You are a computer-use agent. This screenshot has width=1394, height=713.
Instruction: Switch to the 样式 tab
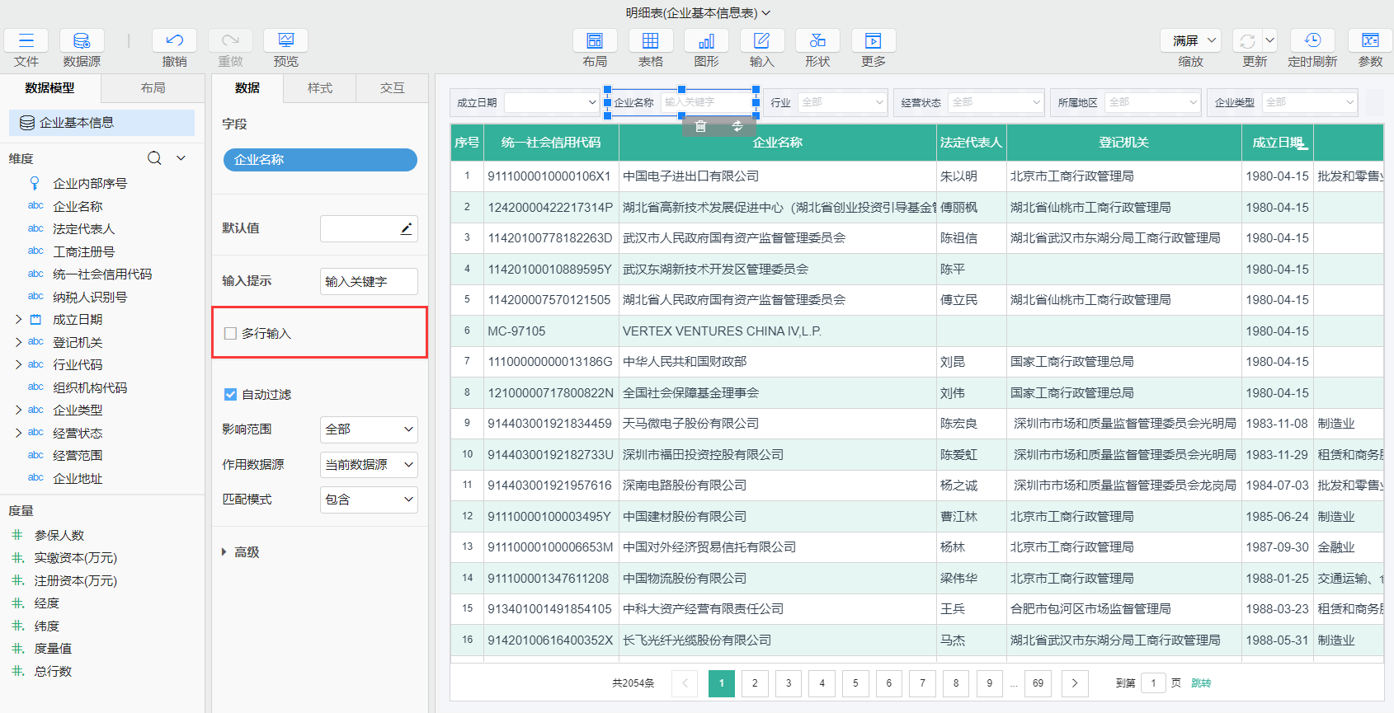319,88
